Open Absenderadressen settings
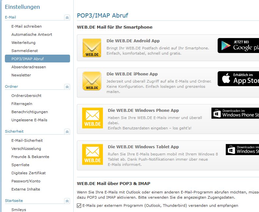Screen dimensions: 259x212 point(29,67)
